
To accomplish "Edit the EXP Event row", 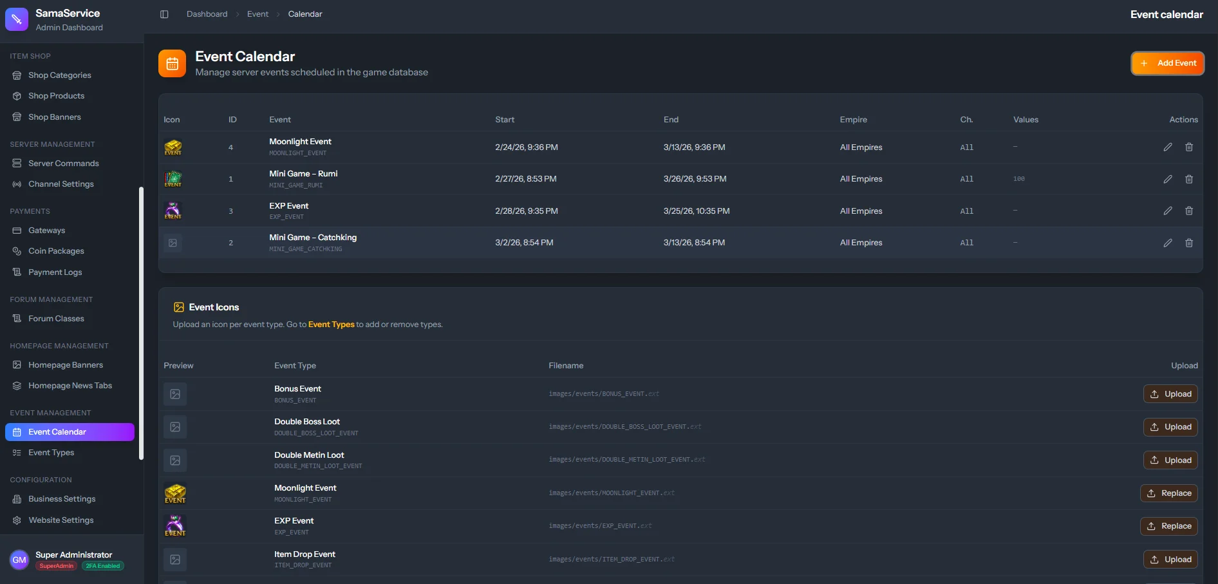I will point(1168,211).
